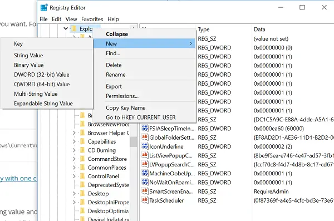Image resolution: width=334 pixels, height=221 pixels.
Task: Click the Data column header
Action: point(259,30)
